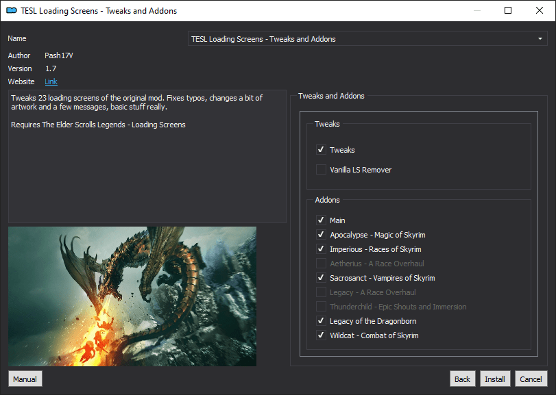Cancel the mod installation
The image size is (556, 395).
(531, 379)
